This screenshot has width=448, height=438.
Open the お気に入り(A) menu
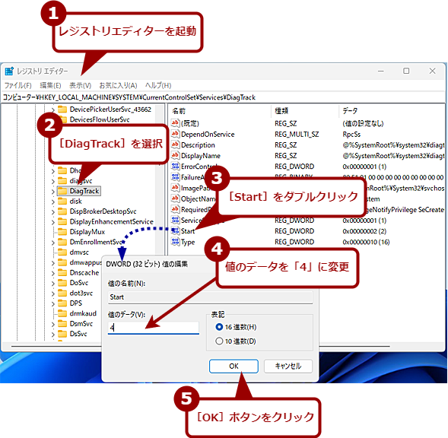118,85
